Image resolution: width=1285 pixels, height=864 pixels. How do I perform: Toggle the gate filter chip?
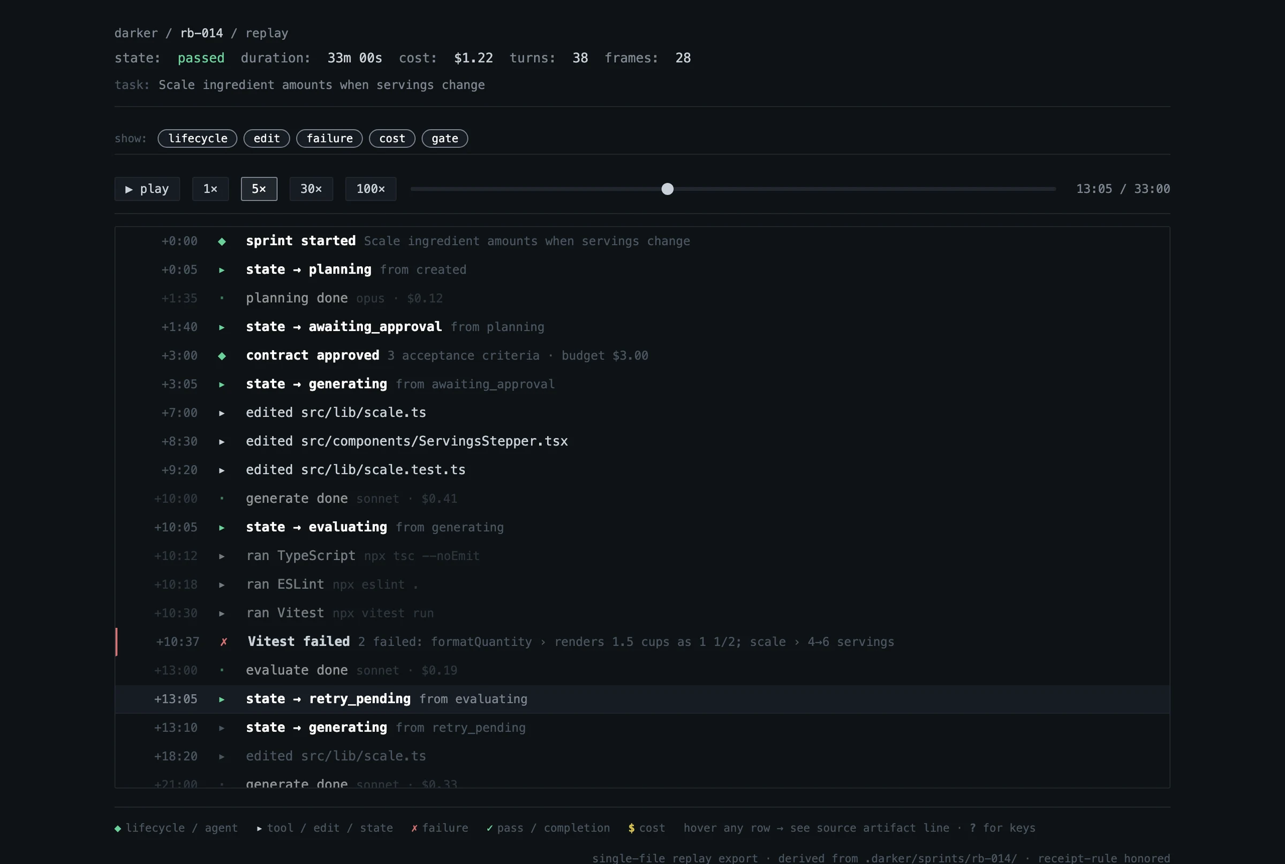(x=445, y=138)
